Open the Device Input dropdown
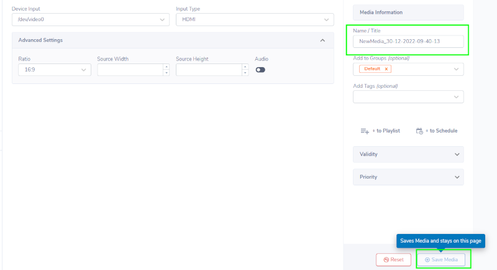 (x=90, y=19)
